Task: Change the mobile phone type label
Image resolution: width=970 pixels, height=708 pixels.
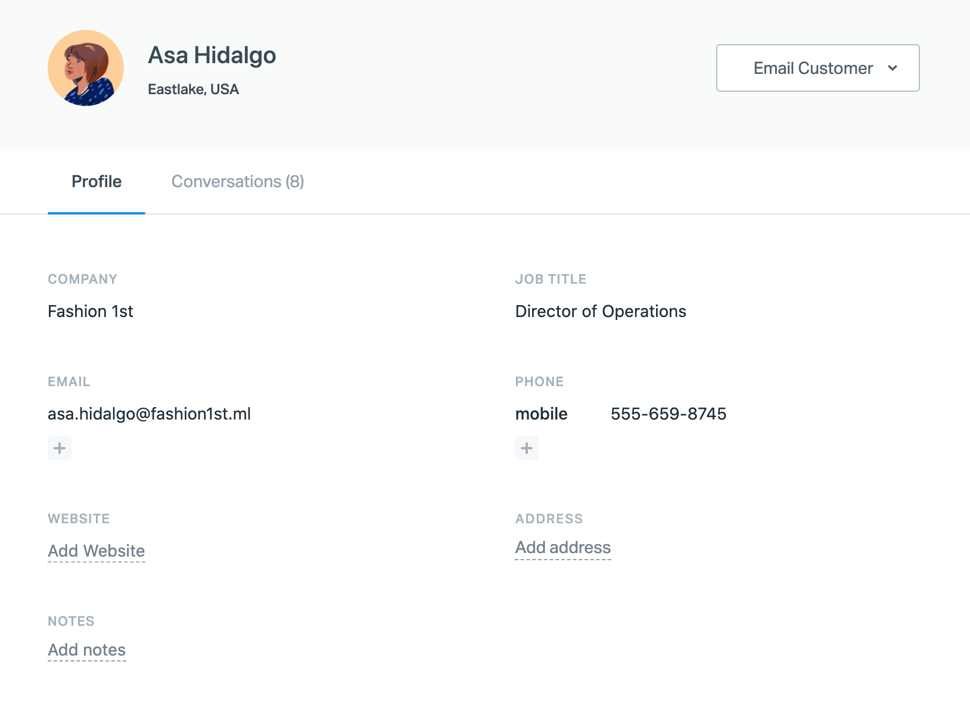Action: point(541,414)
